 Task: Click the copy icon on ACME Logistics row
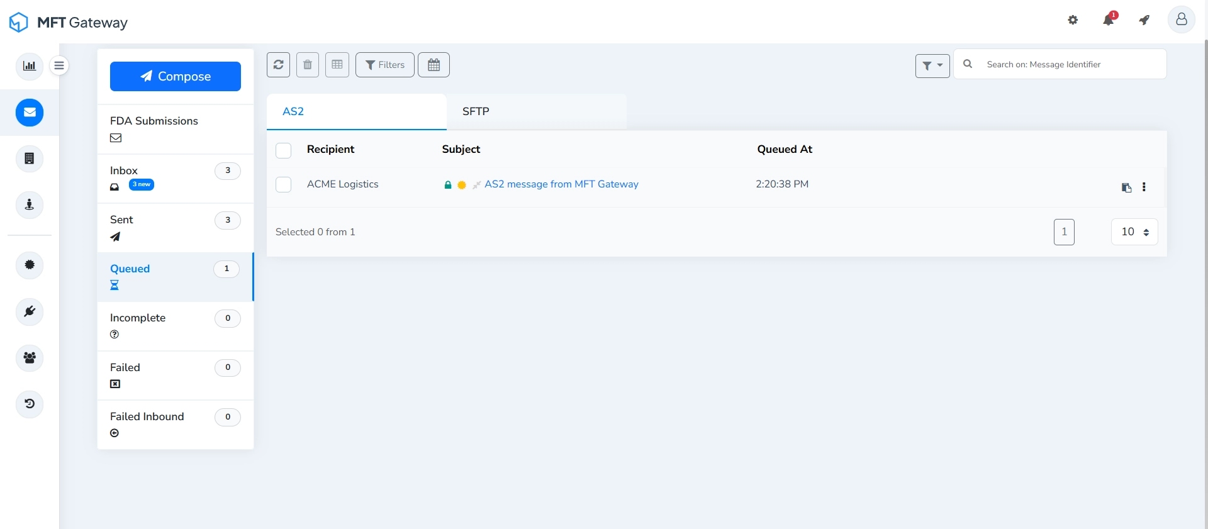[x=1127, y=187]
